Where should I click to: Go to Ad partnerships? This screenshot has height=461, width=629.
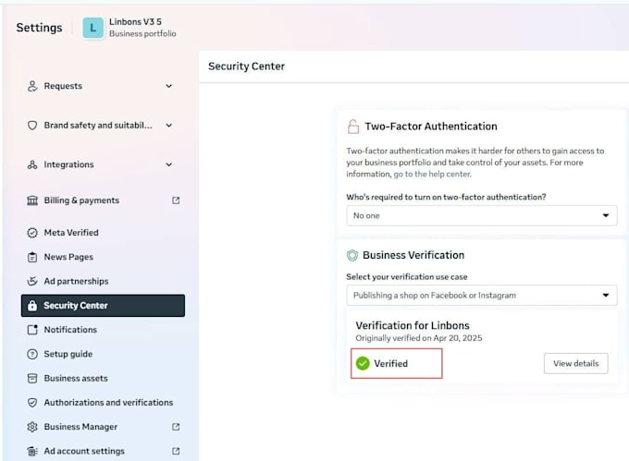coord(103,281)
